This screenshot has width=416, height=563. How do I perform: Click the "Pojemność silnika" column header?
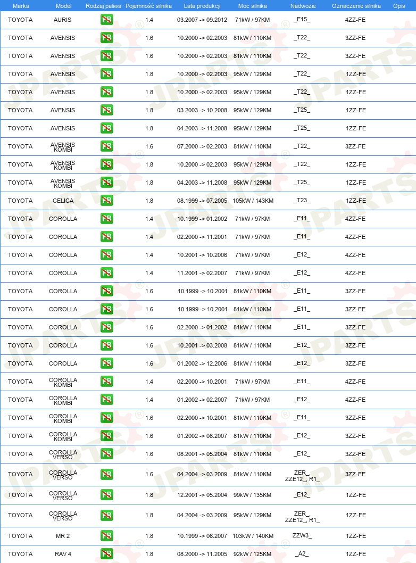[x=148, y=6]
